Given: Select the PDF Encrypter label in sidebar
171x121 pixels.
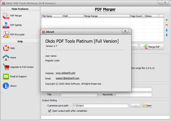Looking at the screenshot, I should (17, 35).
